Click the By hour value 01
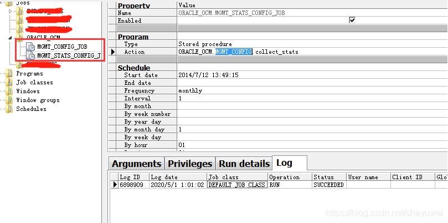448x223 pixels. pyautogui.click(x=182, y=145)
